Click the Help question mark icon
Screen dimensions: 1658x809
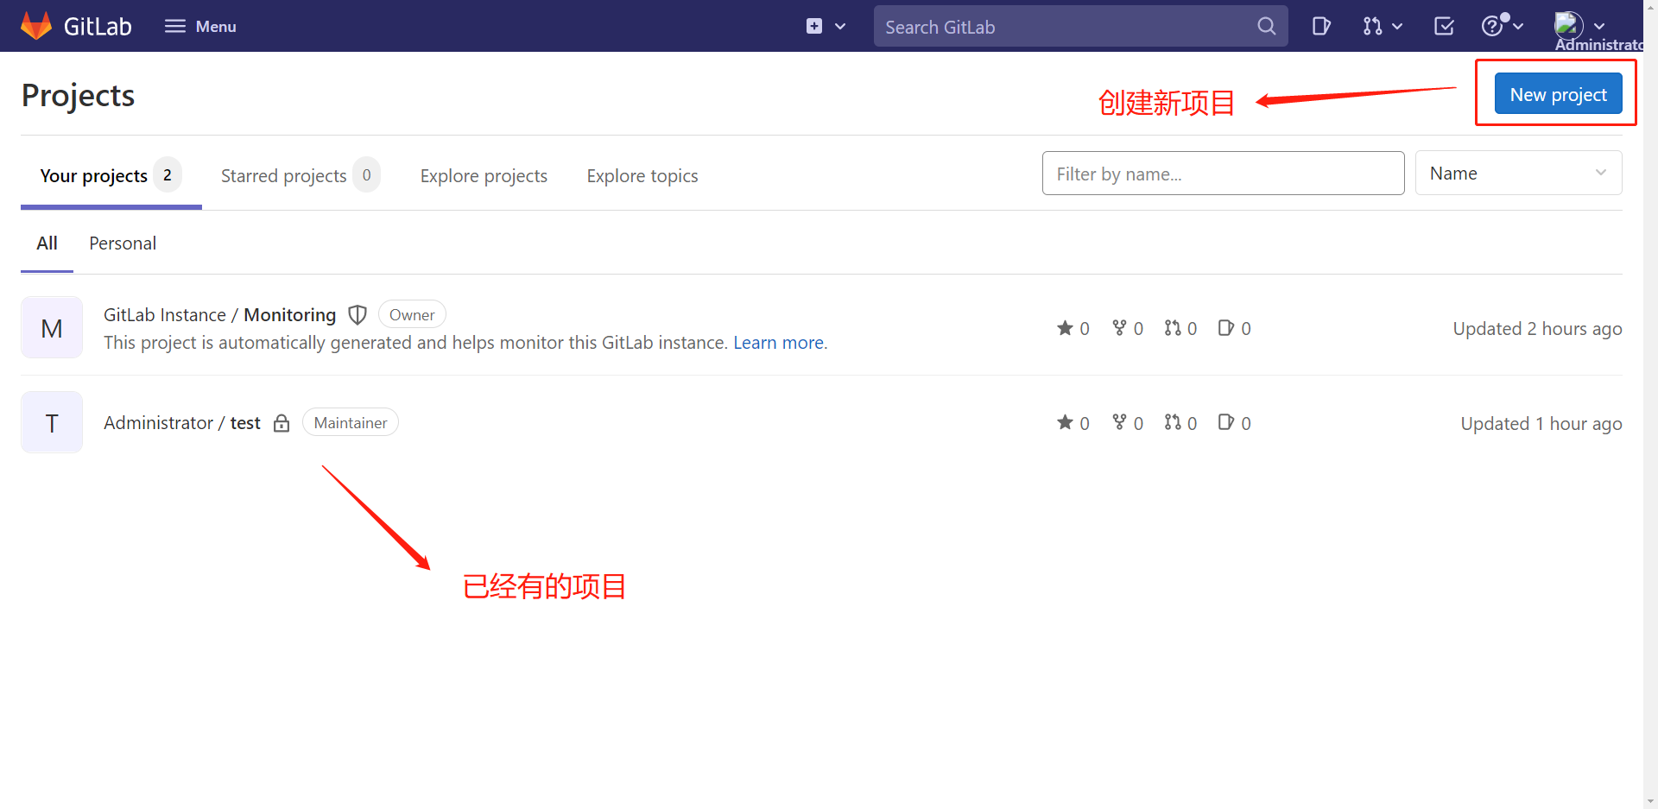click(1495, 26)
